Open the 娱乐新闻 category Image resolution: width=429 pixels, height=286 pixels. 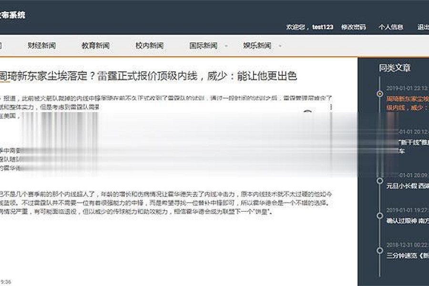pos(257,45)
